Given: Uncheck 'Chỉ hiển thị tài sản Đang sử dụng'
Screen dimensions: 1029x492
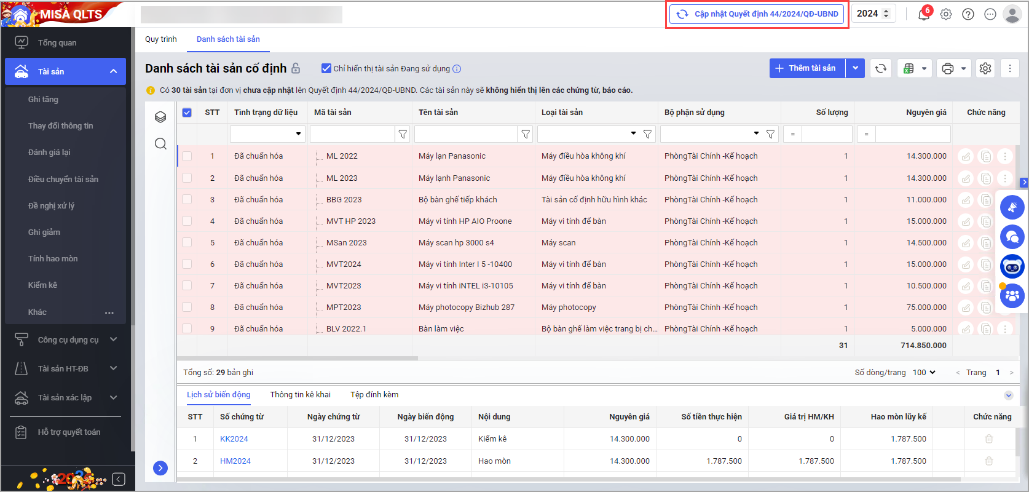Looking at the screenshot, I should (x=326, y=68).
